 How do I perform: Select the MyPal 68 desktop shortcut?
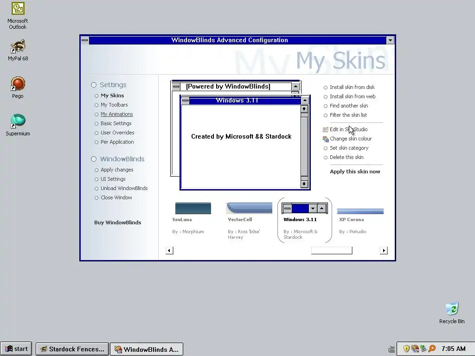[18, 50]
